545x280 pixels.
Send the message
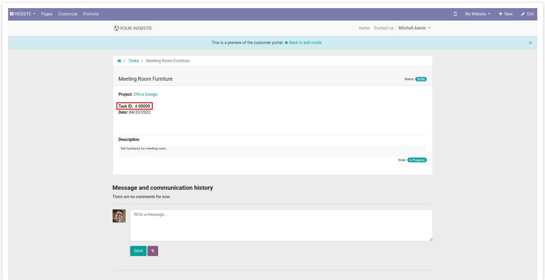click(x=138, y=251)
